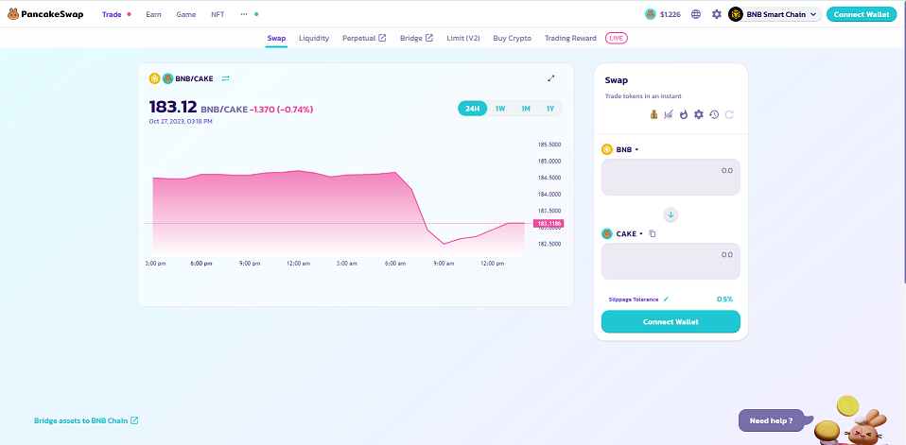This screenshot has width=906, height=445.
Task: Select 1W chart timeframe
Action: point(500,109)
